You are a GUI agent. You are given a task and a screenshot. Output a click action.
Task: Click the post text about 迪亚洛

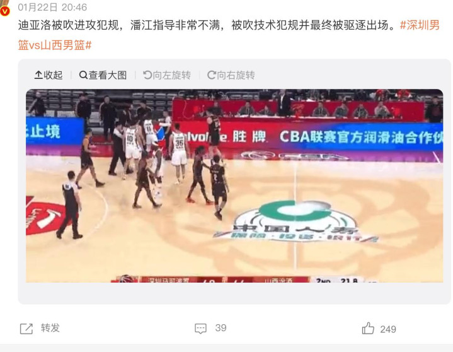206,25
